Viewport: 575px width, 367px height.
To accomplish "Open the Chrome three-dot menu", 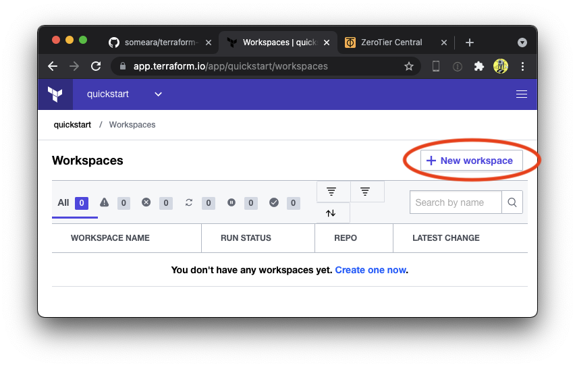I will 522,66.
